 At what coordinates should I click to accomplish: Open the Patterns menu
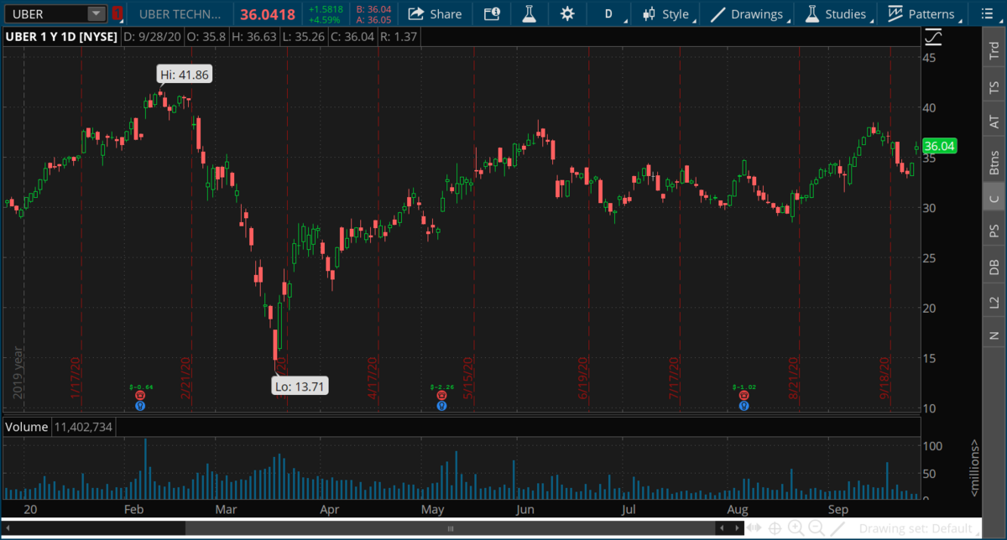tap(921, 14)
